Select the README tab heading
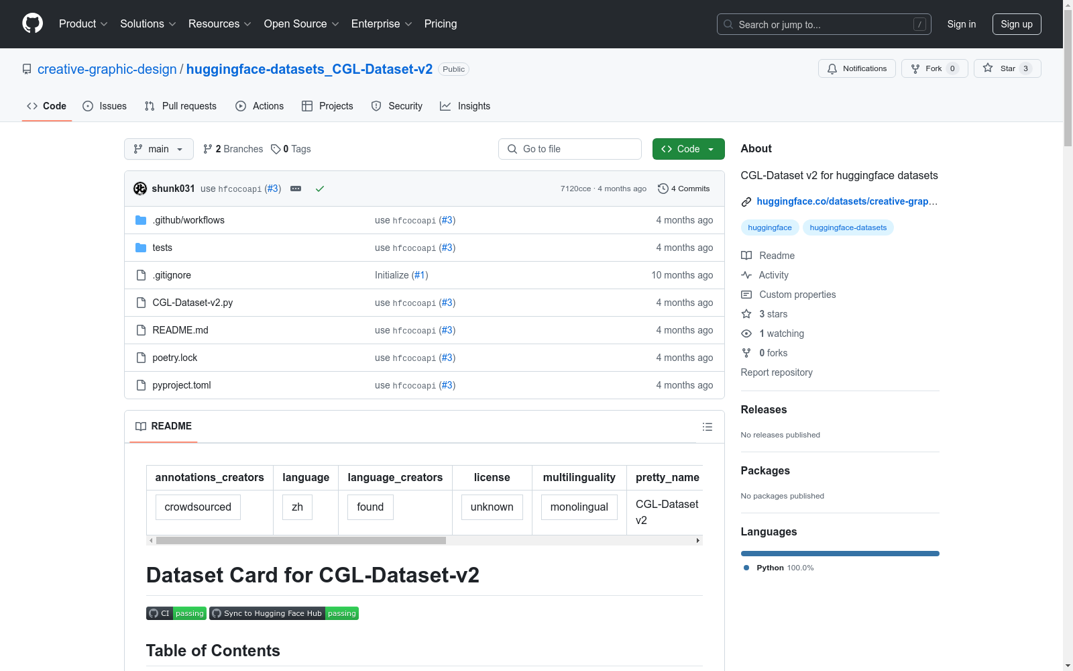Viewport: 1073px width, 671px height. click(x=164, y=426)
